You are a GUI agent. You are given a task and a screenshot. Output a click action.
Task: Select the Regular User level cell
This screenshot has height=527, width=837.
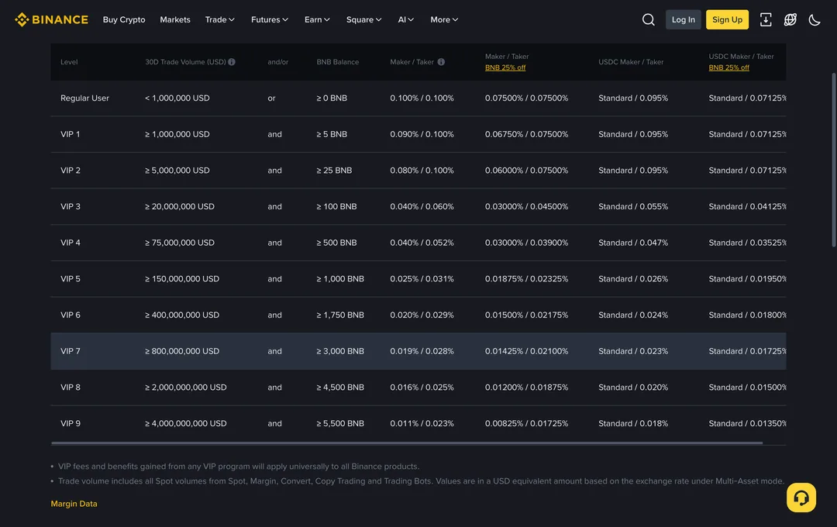click(x=84, y=98)
